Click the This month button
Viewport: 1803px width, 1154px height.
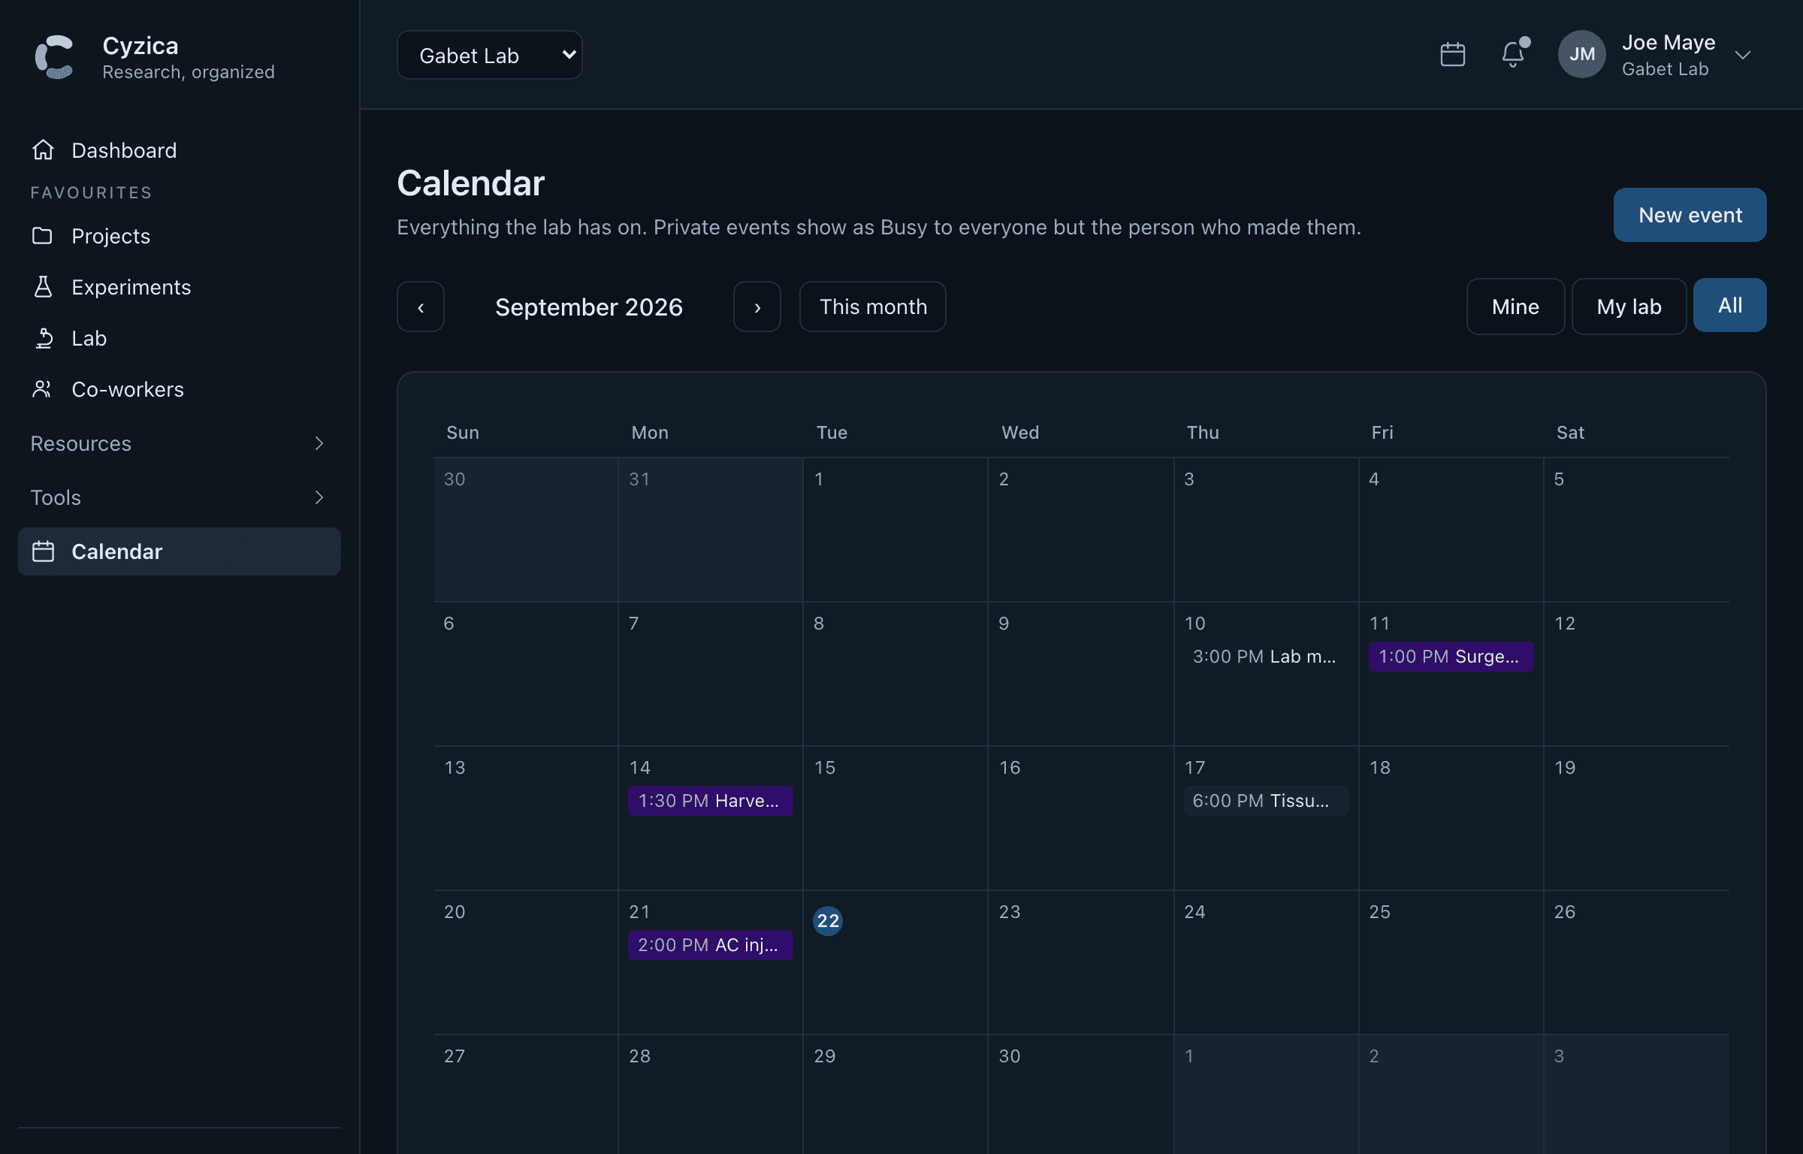point(873,307)
